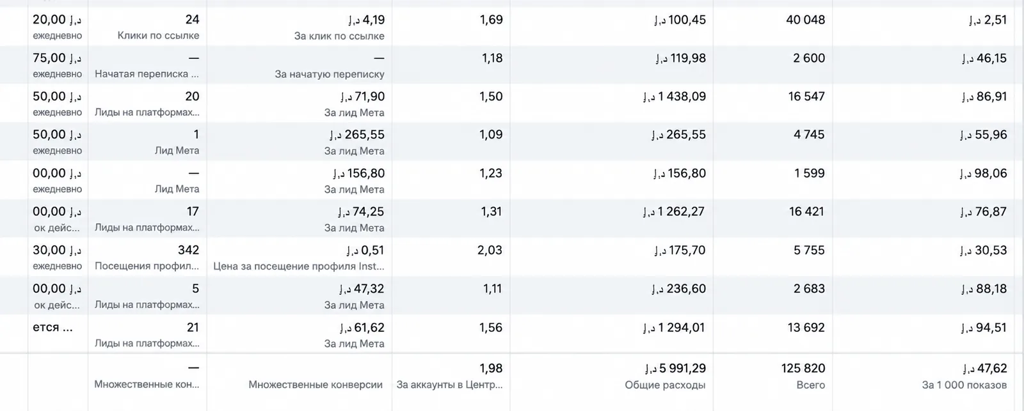Open the 'Клики по ссылке' result label
The image size is (1024, 411).
coord(158,35)
